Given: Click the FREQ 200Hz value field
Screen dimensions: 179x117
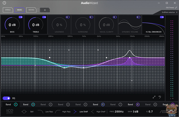Looking at the screenshot, I should click(x=119, y=112).
